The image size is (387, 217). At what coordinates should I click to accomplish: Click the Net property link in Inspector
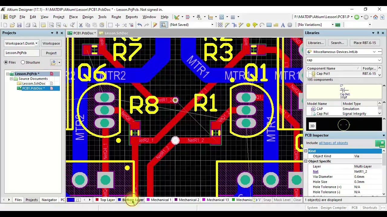pyautogui.click(x=315, y=171)
